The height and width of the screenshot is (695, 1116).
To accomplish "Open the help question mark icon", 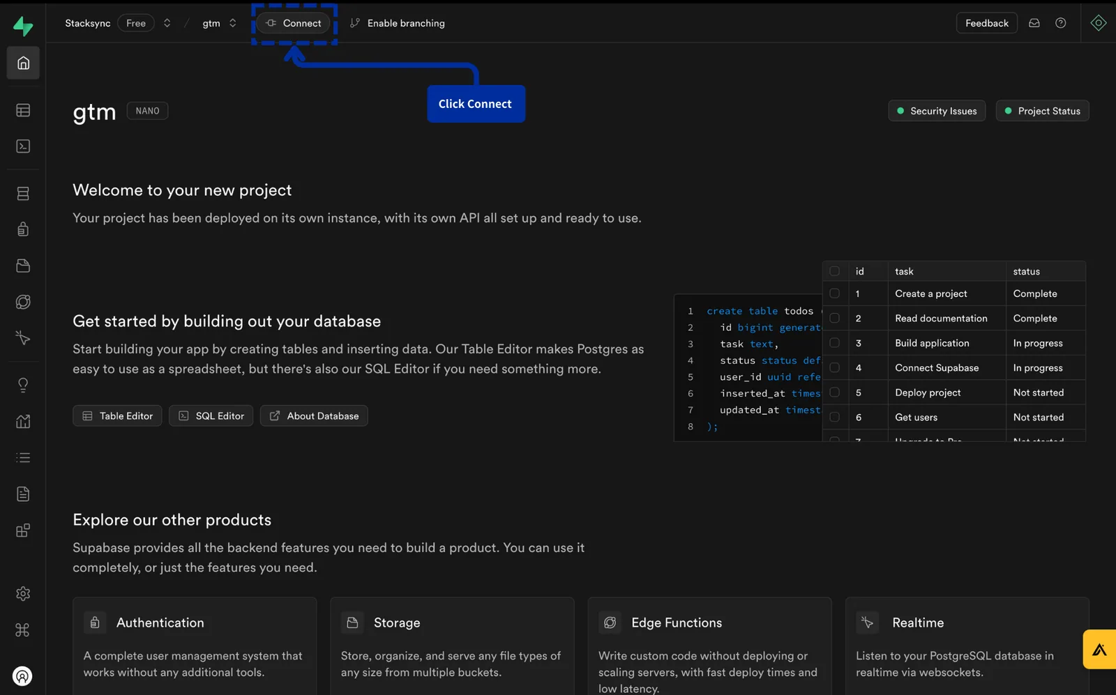I will pos(1060,23).
